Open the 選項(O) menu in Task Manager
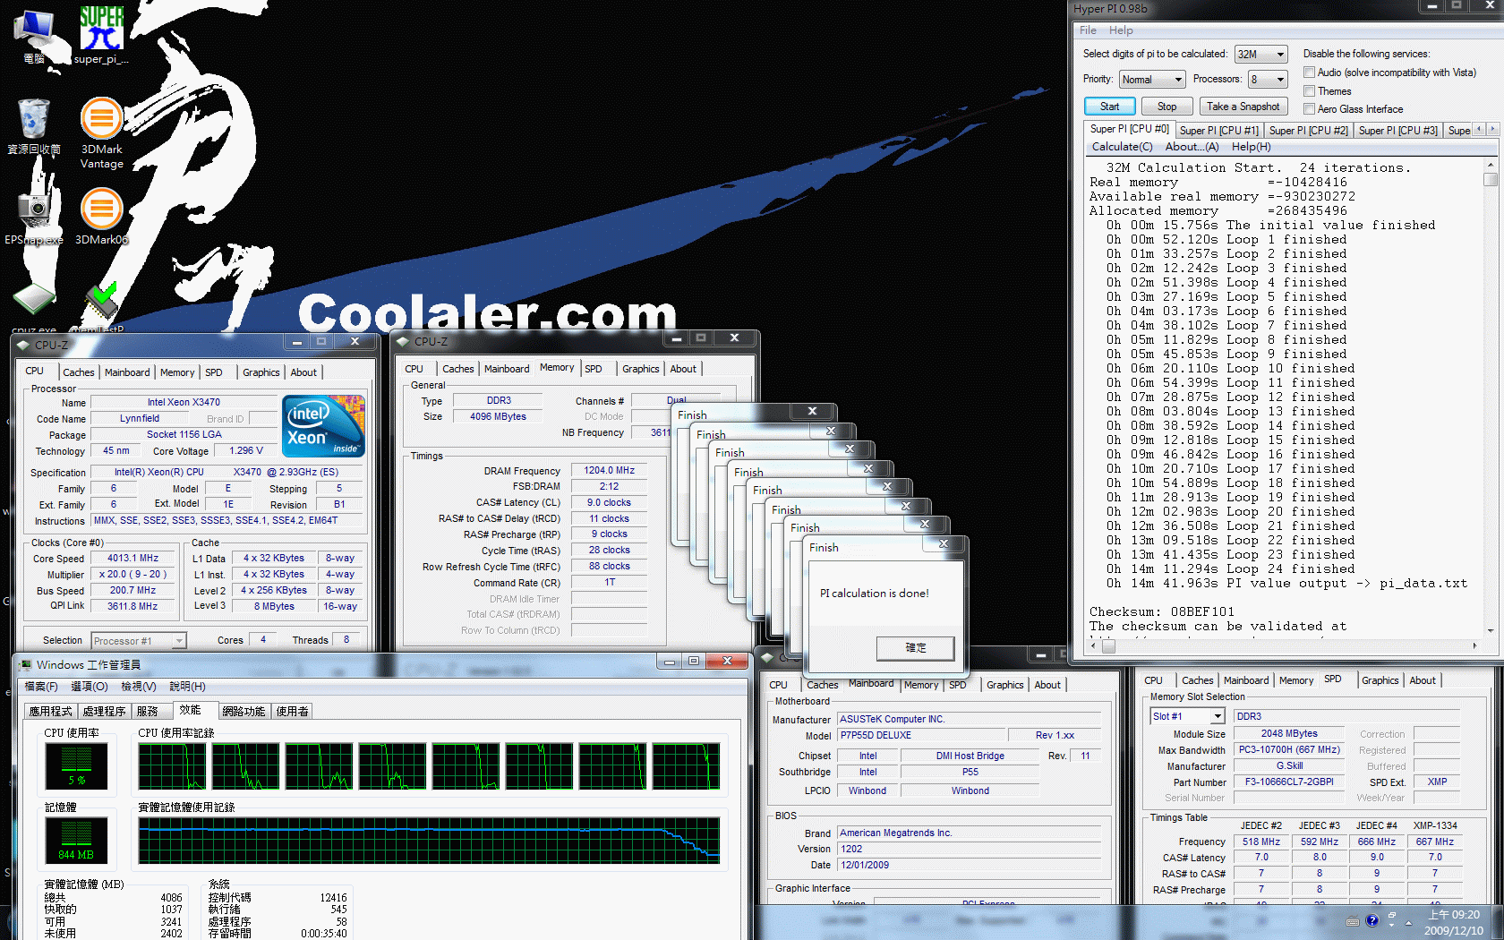The width and height of the screenshot is (1504, 940). [89, 687]
